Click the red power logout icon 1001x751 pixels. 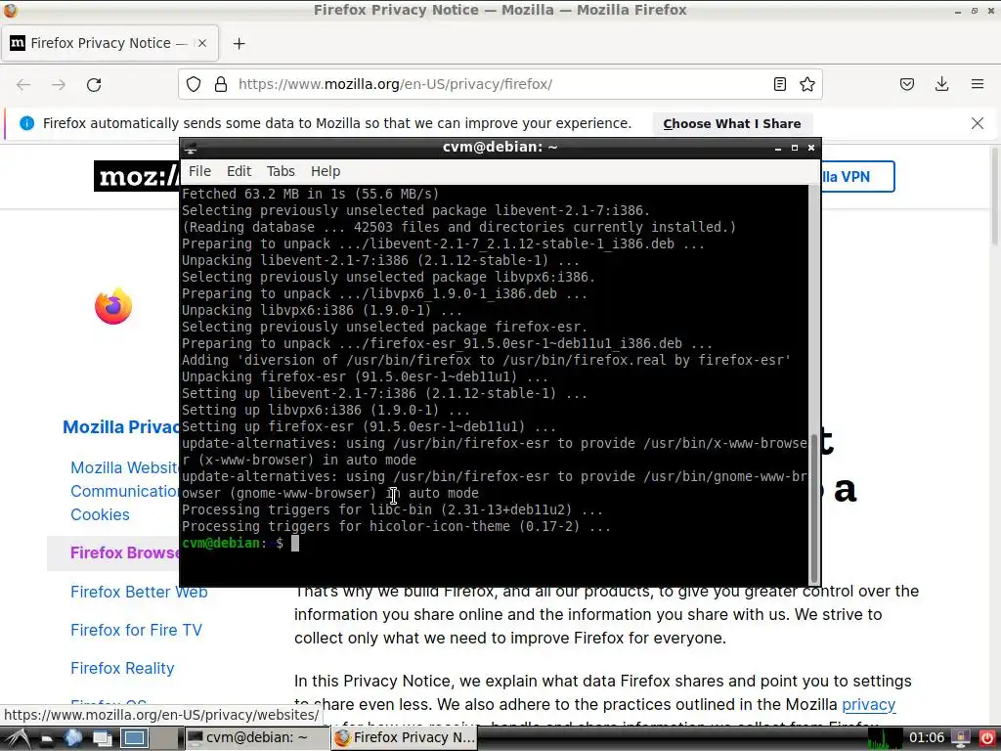pos(987,738)
